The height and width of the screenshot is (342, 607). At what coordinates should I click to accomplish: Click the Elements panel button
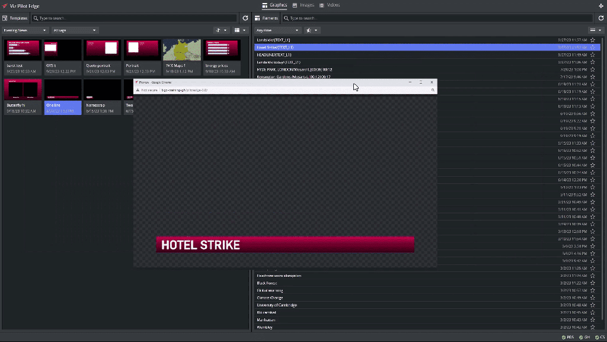[x=267, y=18]
